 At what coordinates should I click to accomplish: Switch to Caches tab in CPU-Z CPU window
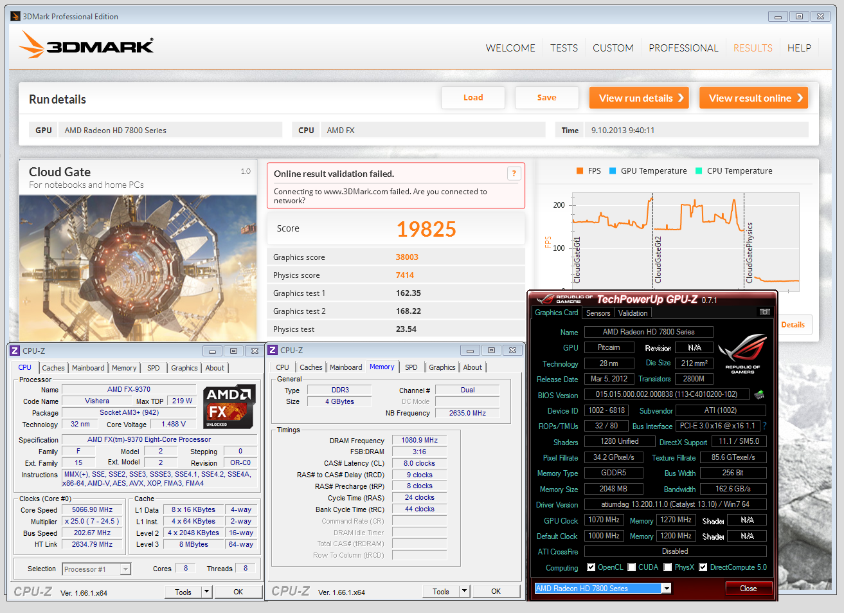click(x=53, y=368)
